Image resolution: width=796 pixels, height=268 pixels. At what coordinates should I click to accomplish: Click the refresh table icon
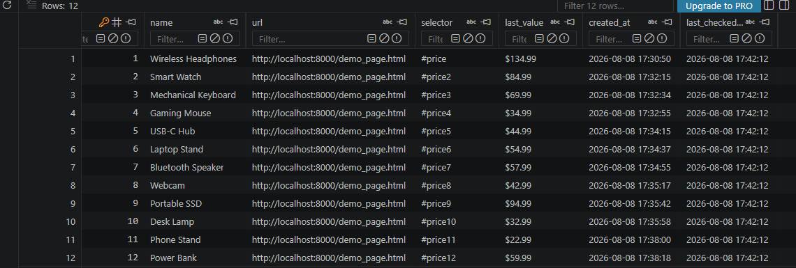(7, 6)
